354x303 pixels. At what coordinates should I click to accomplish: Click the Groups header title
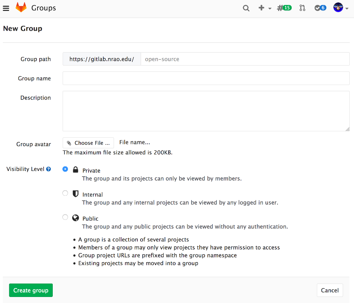click(44, 8)
